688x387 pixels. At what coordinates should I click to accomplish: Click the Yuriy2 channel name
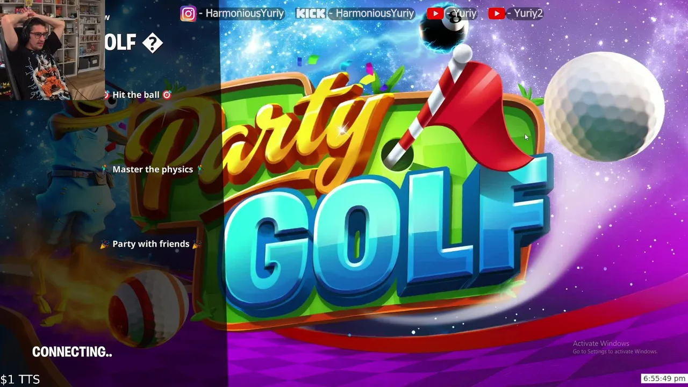(528, 13)
